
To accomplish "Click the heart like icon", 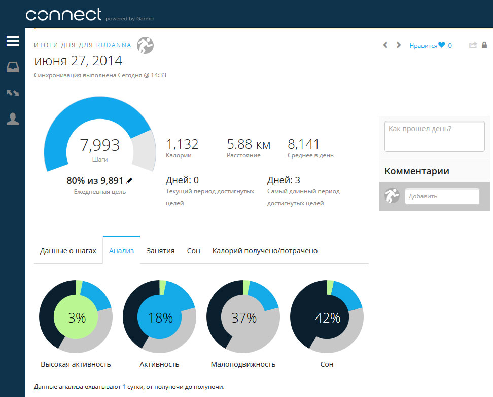I will [442, 45].
